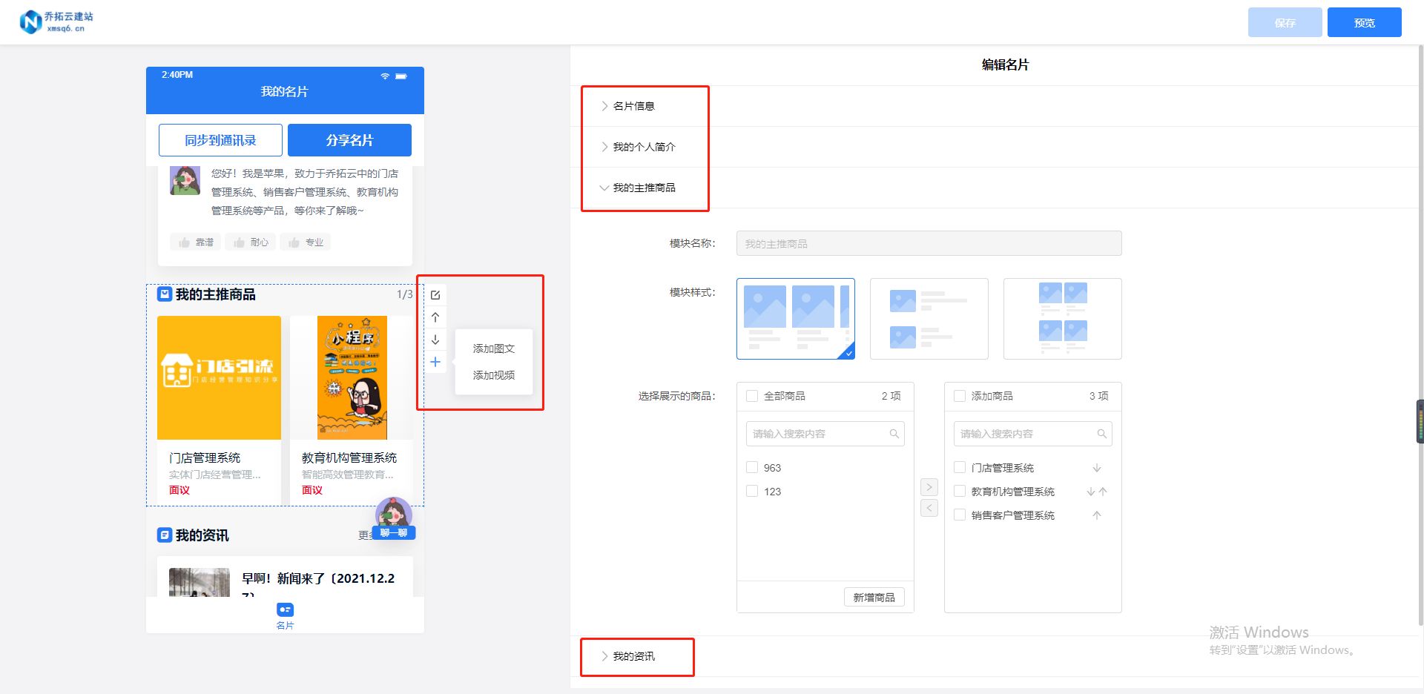This screenshot has width=1424, height=694.
Task: Check the 门店管理系统 checkbox
Action: (x=960, y=468)
